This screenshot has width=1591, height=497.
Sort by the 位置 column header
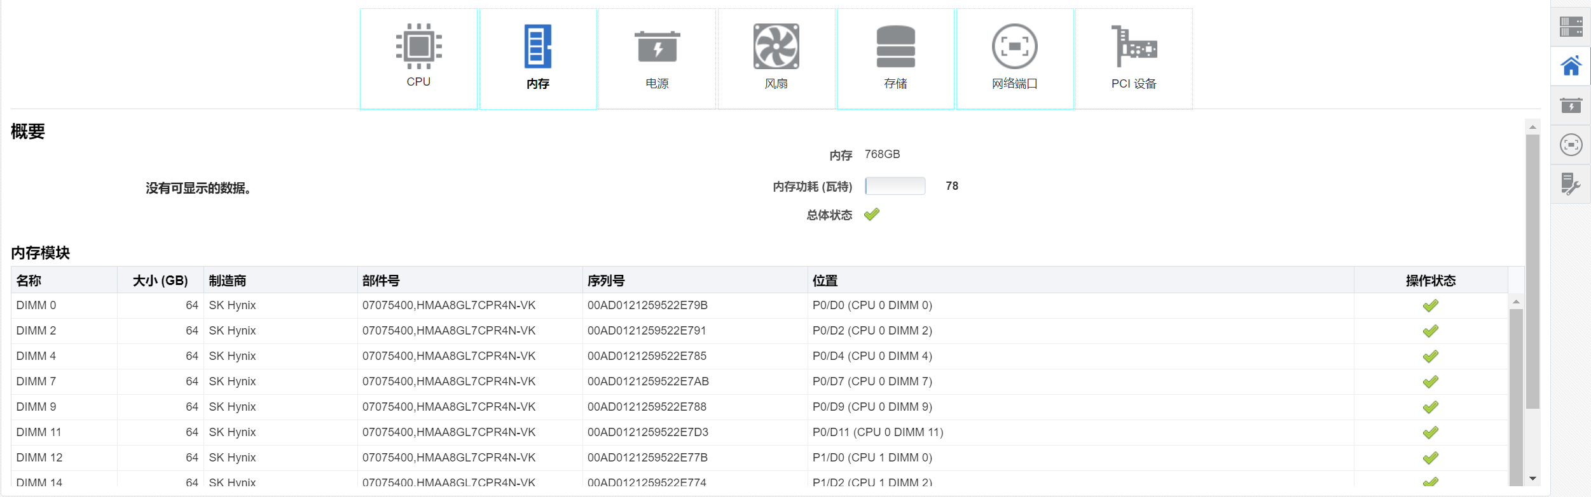click(1081, 281)
